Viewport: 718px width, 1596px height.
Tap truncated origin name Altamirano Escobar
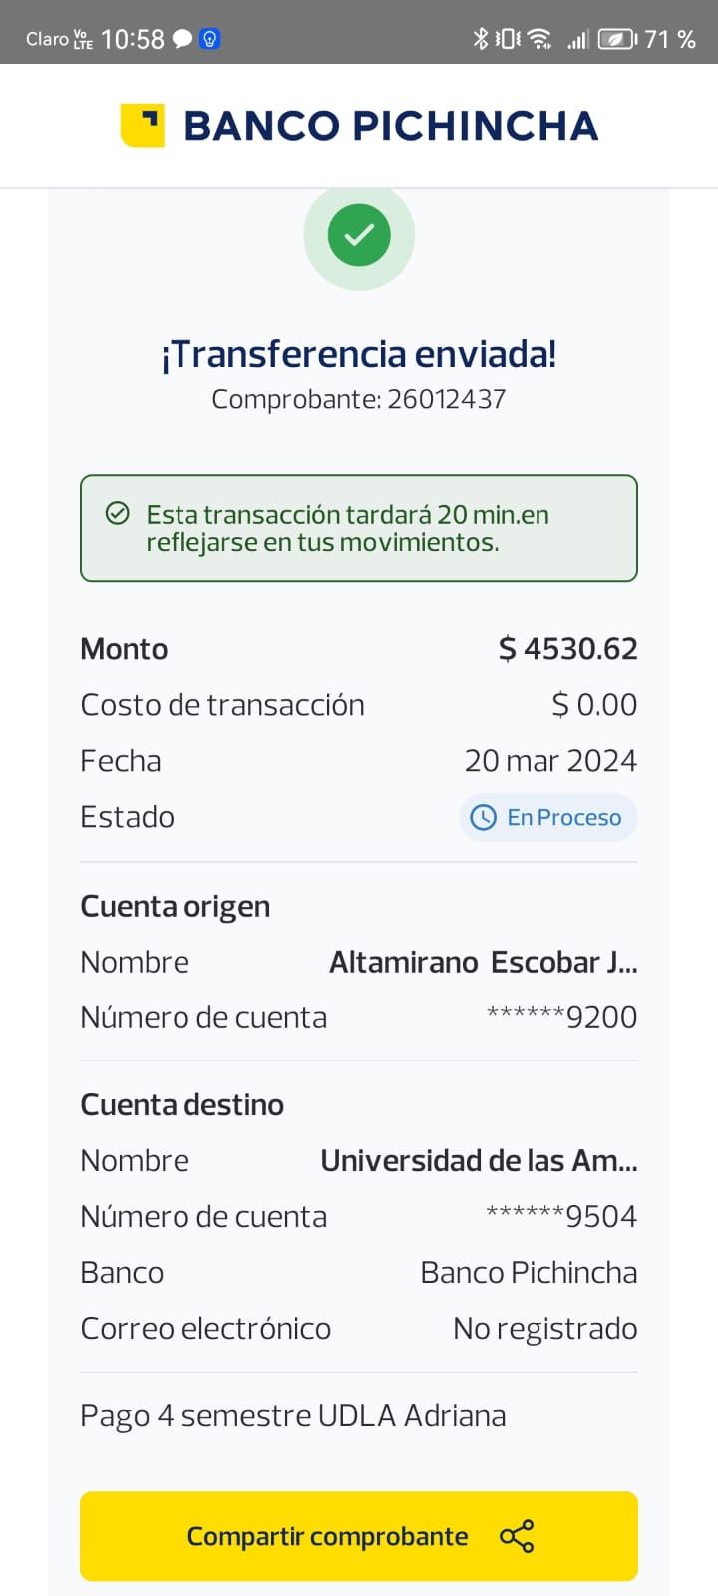pyautogui.click(x=483, y=962)
